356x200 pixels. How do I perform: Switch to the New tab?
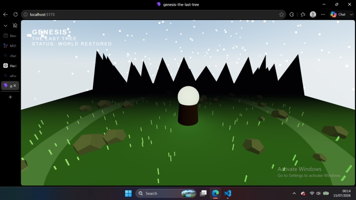click(x=10, y=36)
